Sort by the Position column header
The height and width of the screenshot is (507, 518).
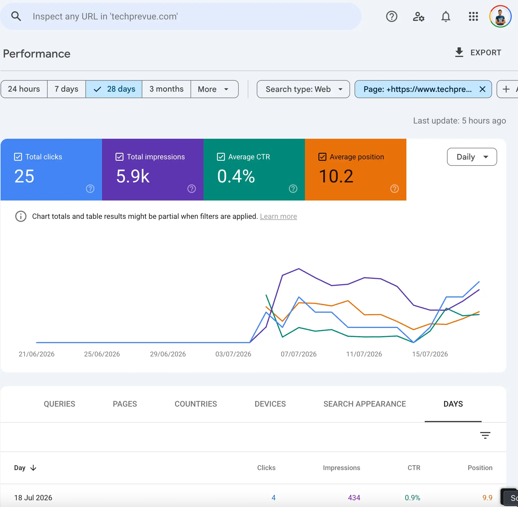coord(480,468)
